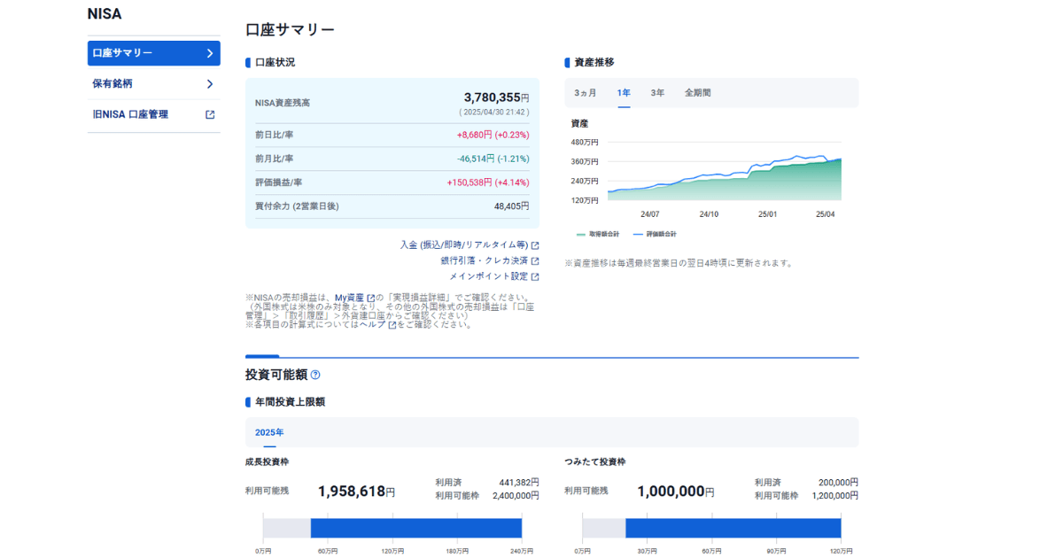Open the 保有銘柄 sidebar item

[x=154, y=84]
